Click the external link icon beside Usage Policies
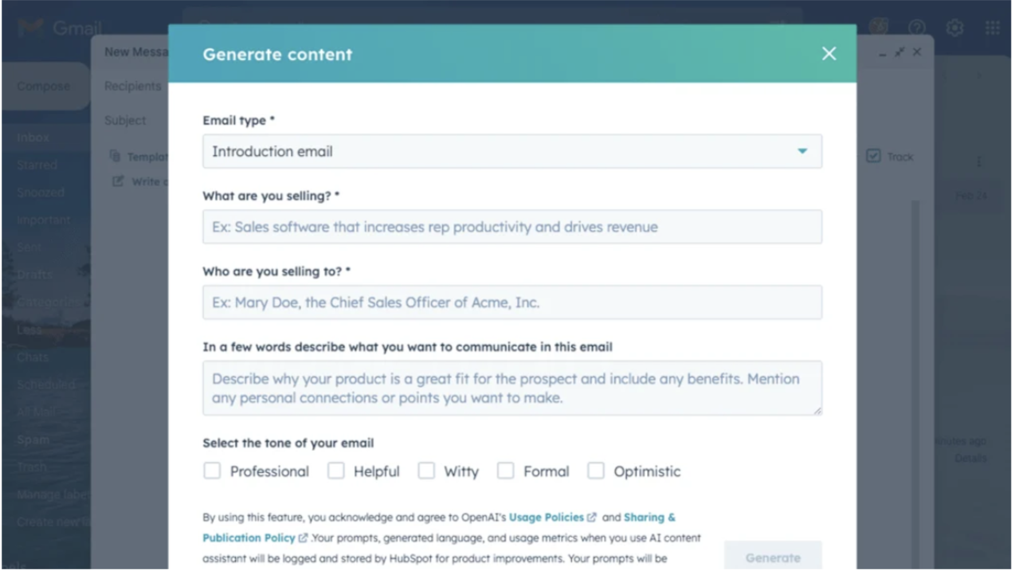Image resolution: width=1013 pixels, height=572 pixels. click(x=592, y=517)
